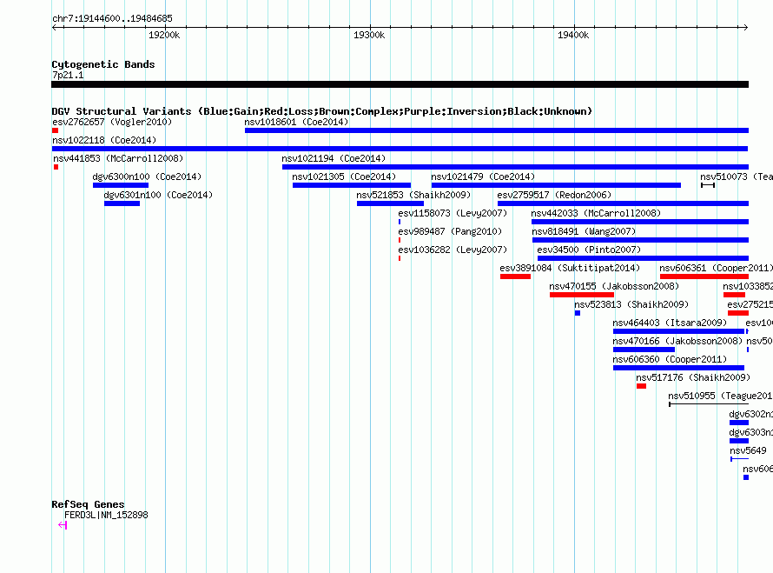Click the 19300k ruler position label
The image size is (773, 573).
tap(369, 35)
